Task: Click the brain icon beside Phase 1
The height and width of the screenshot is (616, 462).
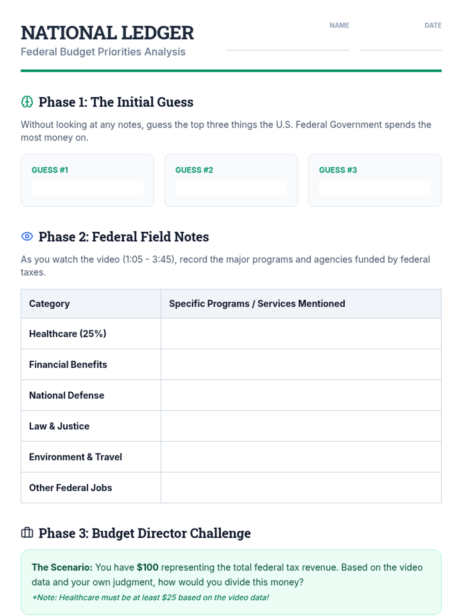Action: [x=27, y=102]
